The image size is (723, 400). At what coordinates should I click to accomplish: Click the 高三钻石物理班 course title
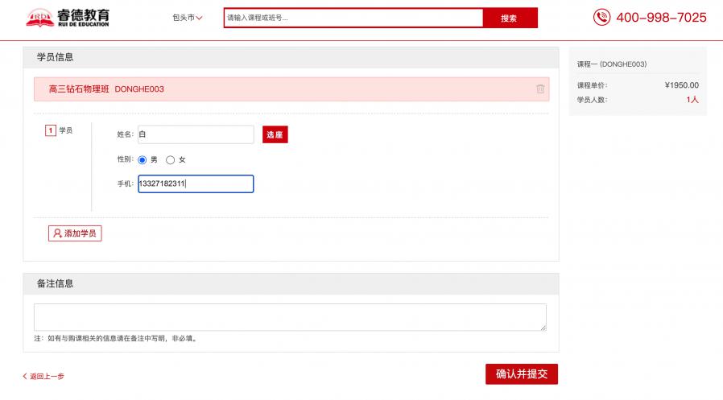point(79,89)
